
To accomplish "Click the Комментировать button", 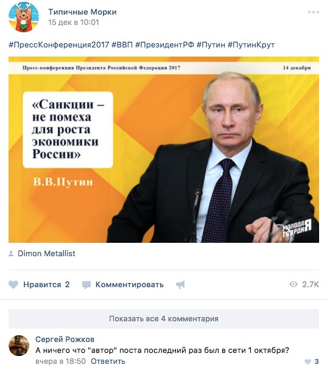I will [x=129, y=285].
